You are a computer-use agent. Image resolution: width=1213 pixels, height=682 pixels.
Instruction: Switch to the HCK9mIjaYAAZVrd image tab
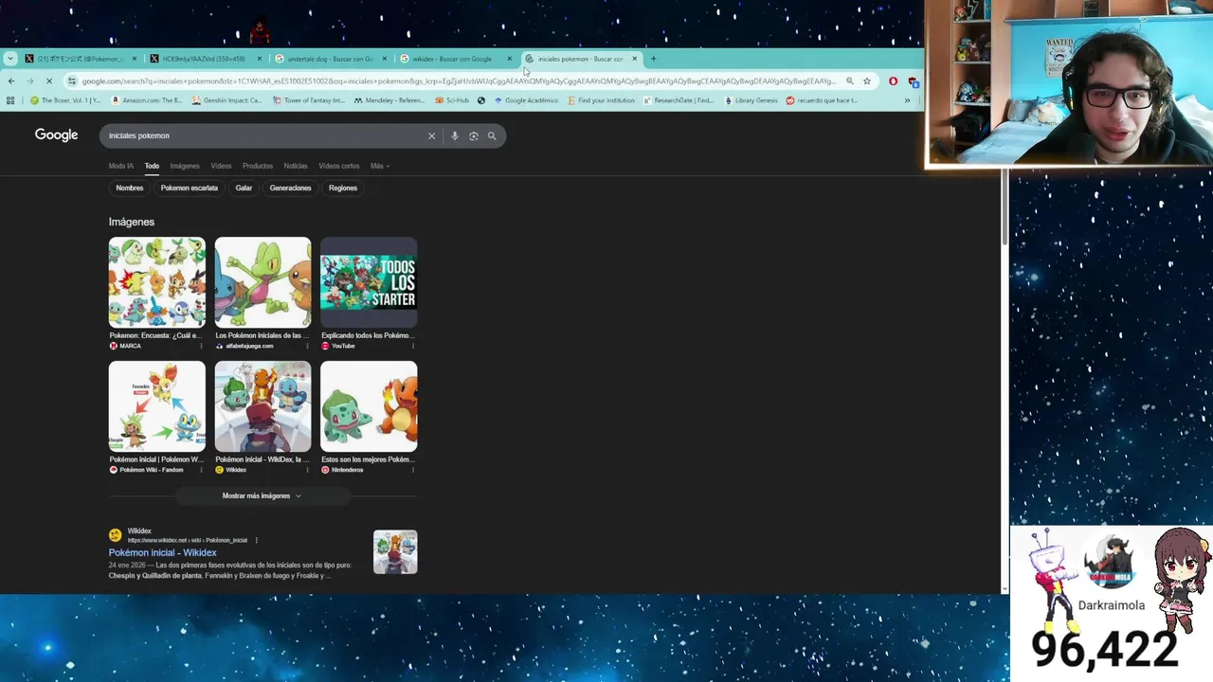(204, 59)
